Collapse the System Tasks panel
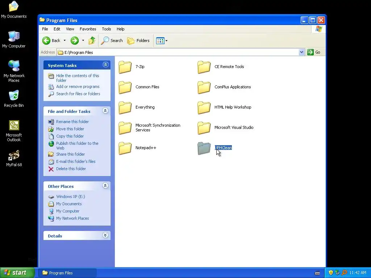 click(x=105, y=64)
